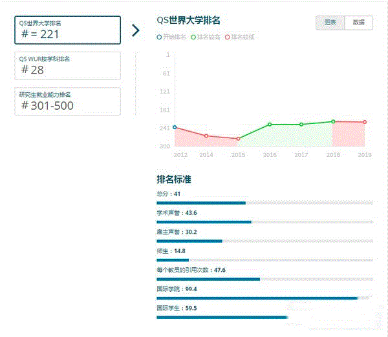Click the 121 y-axis label
This screenshot has height=337, width=388.
coord(164,92)
